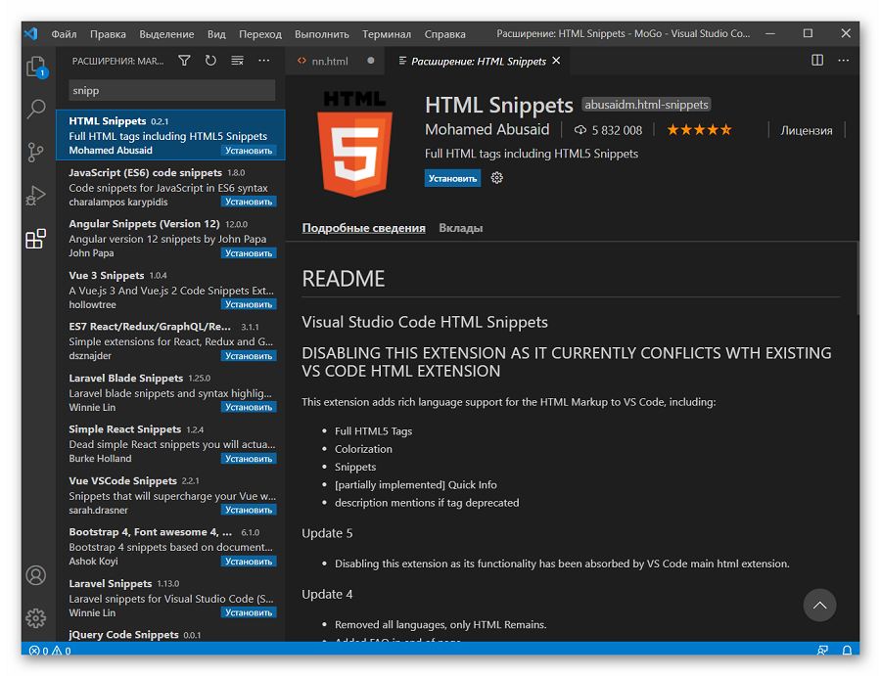The image size is (881, 676).
Task: Open the Правка menu
Action: click(x=108, y=34)
